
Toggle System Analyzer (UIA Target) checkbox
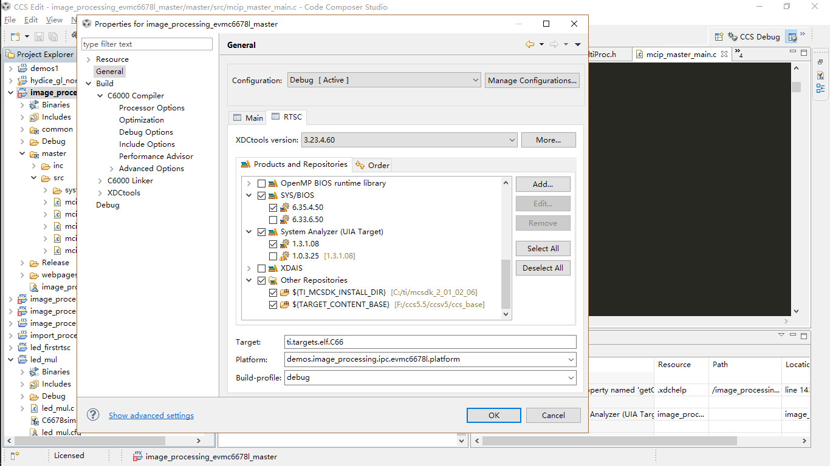[x=261, y=232]
